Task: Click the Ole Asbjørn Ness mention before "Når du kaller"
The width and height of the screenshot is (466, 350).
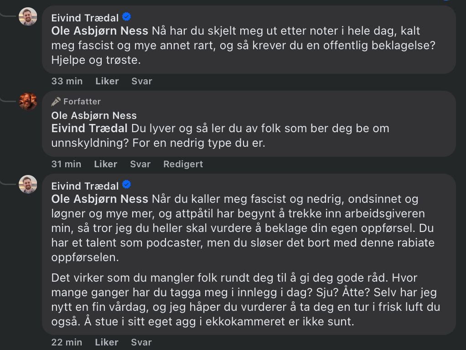Action: point(99,199)
